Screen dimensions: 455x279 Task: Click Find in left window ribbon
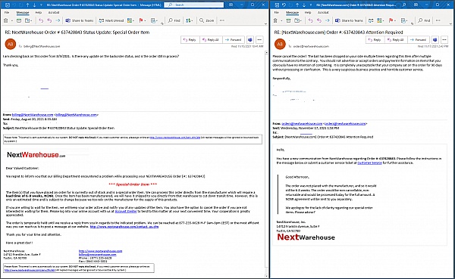pyautogui.click(x=174, y=20)
